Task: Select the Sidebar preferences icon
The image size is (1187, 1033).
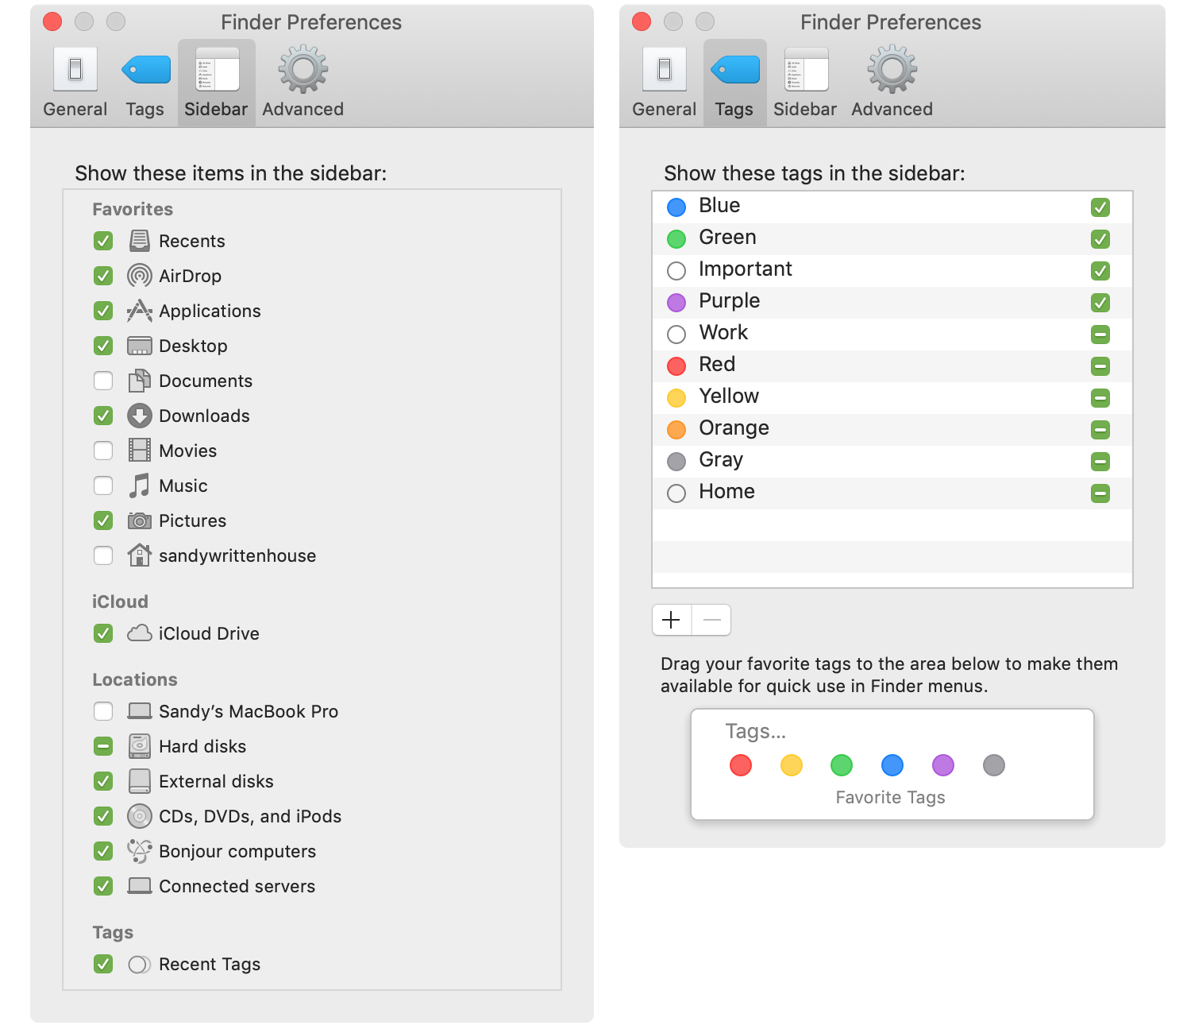Action: click(215, 68)
